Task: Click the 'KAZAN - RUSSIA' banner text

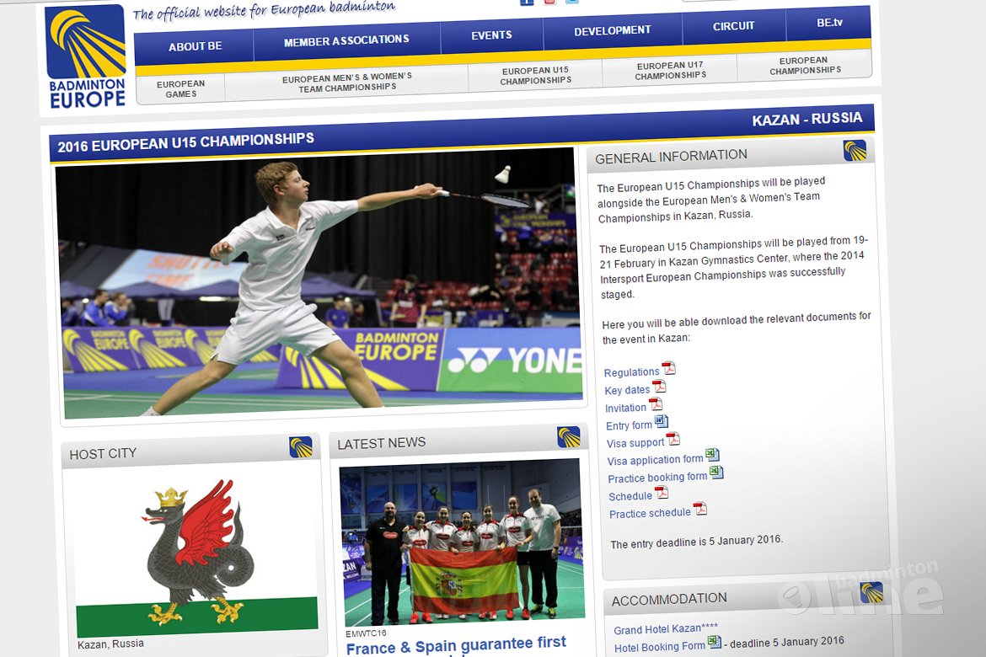Action: [807, 119]
